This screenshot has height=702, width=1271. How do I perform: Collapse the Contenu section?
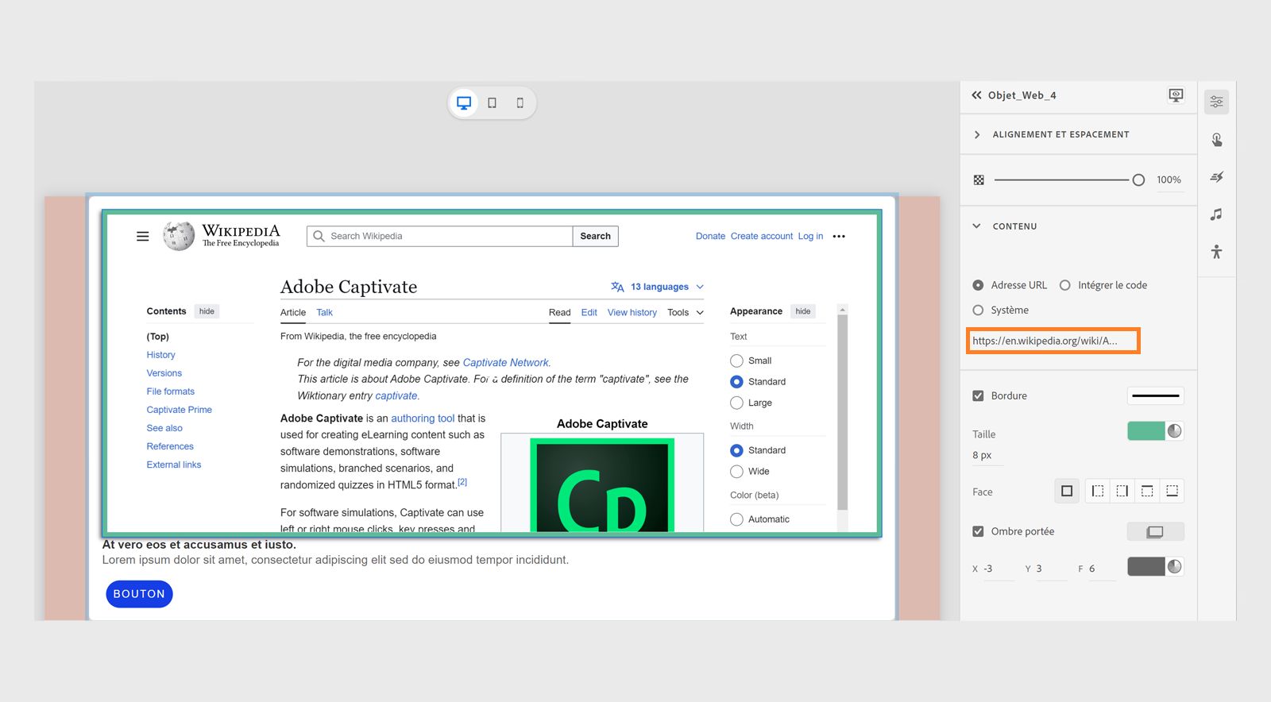click(977, 226)
